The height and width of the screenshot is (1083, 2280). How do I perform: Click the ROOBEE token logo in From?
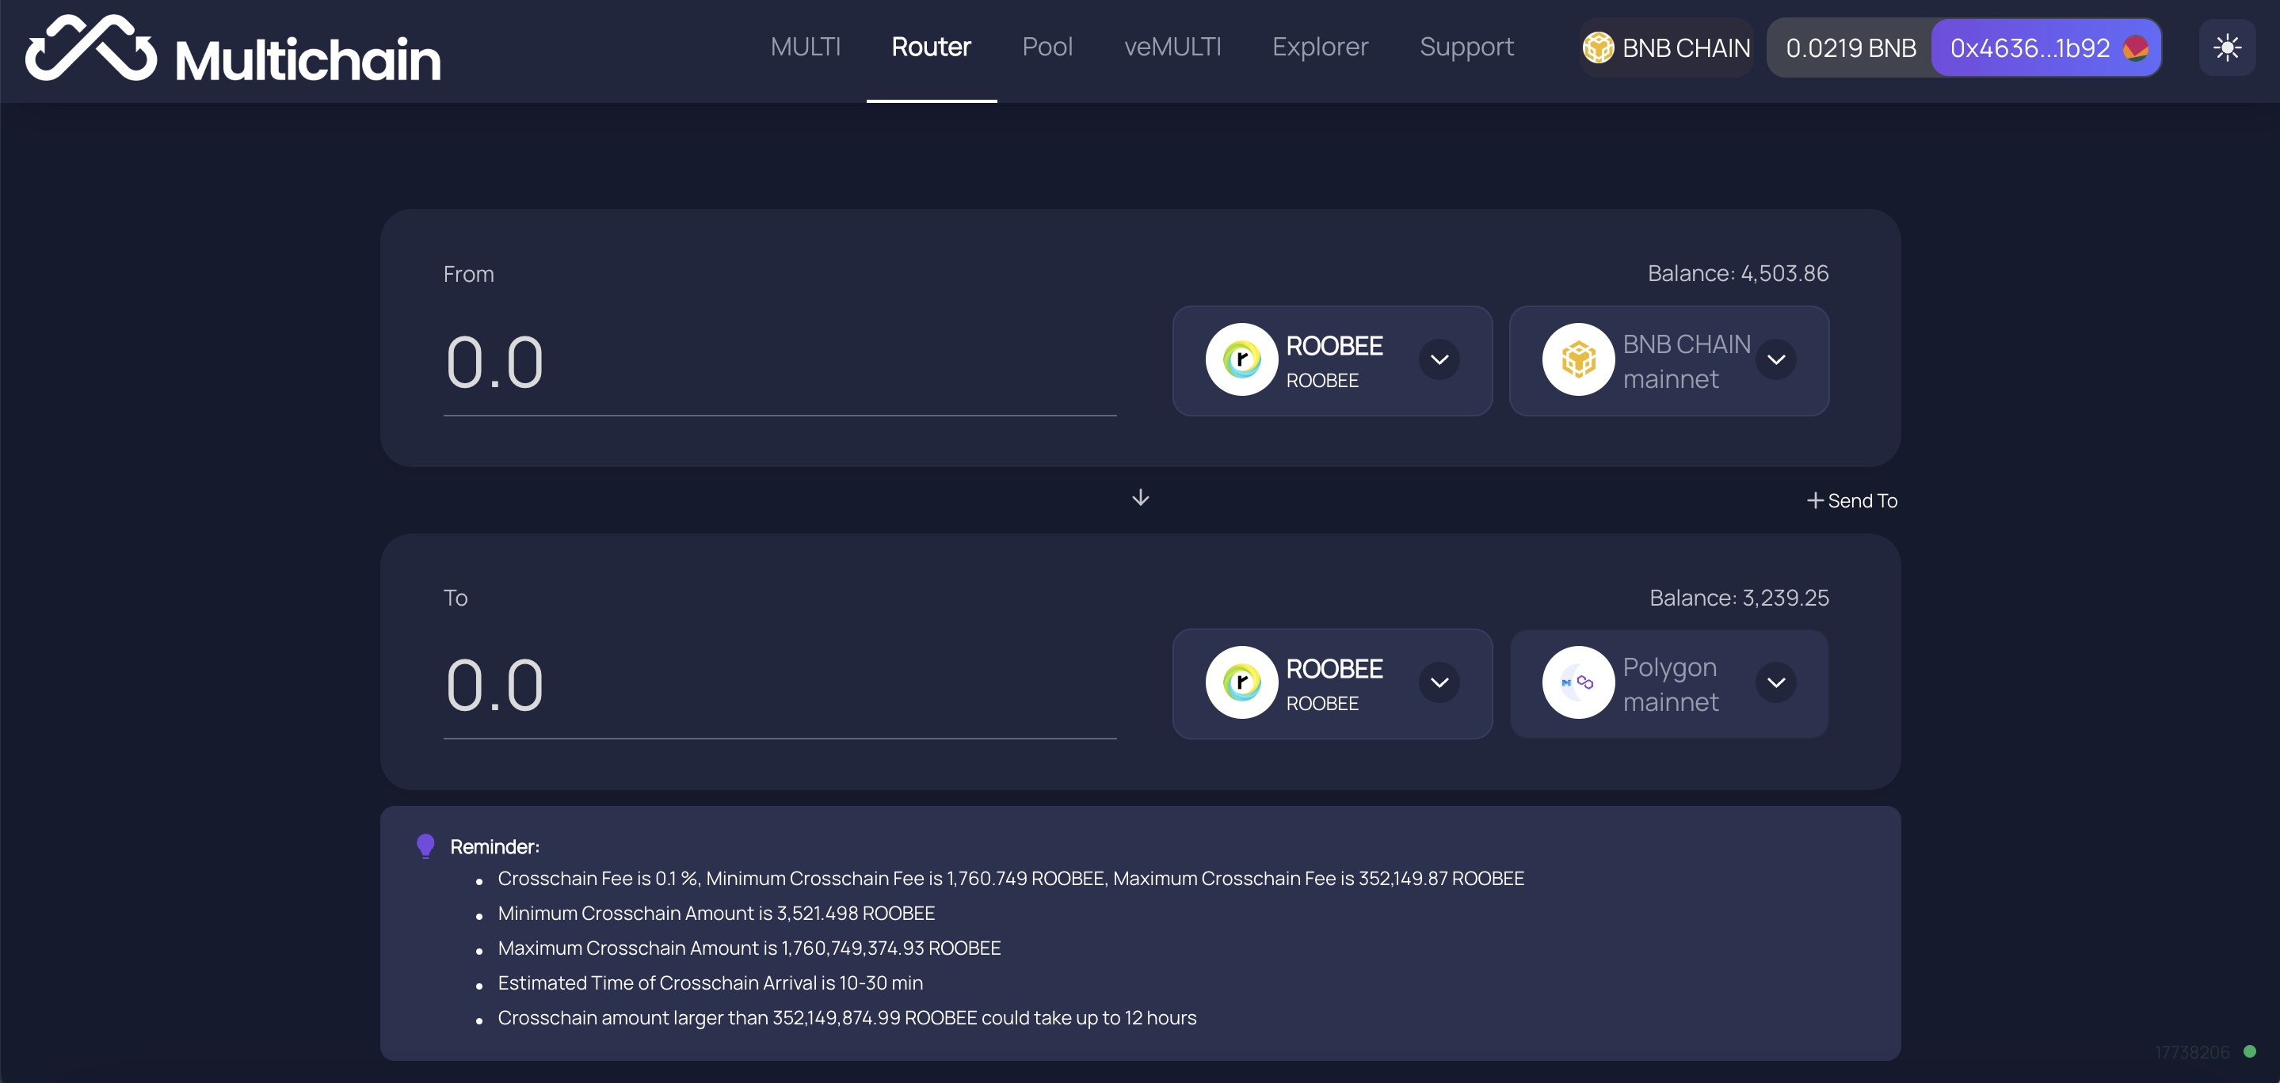(x=1241, y=359)
